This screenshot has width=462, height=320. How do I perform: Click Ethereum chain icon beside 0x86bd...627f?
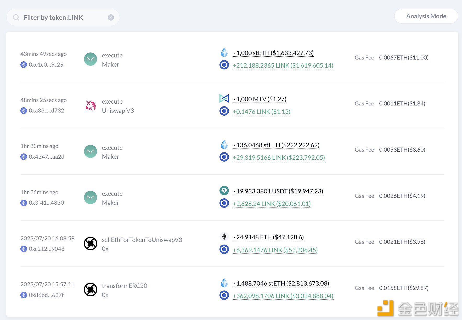pyautogui.click(x=24, y=295)
